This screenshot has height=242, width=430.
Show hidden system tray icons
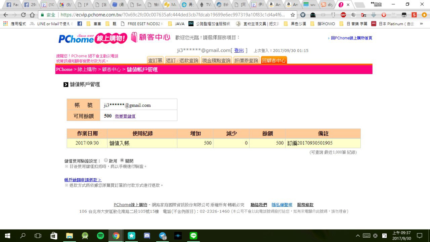click(358, 236)
